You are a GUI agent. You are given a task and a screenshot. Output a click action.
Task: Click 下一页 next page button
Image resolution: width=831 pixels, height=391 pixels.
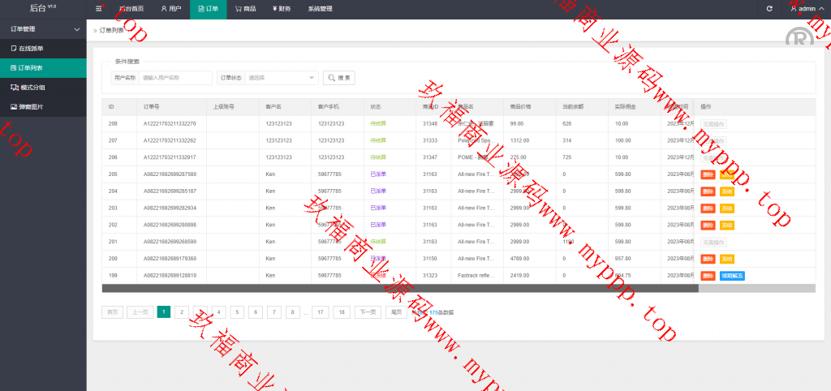tap(367, 312)
